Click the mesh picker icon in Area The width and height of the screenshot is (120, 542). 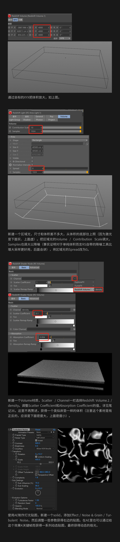pos(86,144)
